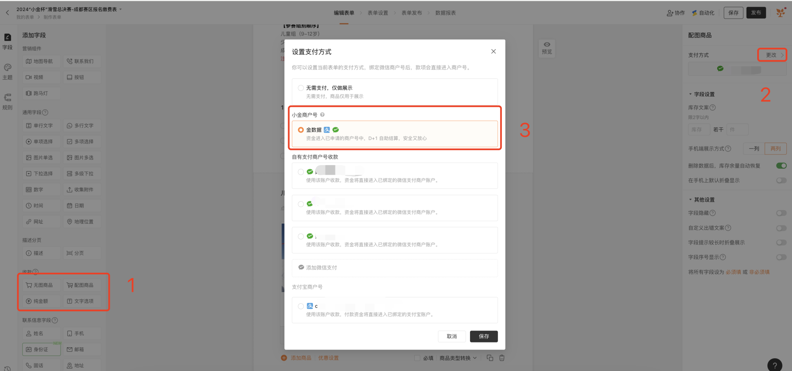Add the 无图商品 product without image field
This screenshot has width=792, height=371.
click(42, 285)
